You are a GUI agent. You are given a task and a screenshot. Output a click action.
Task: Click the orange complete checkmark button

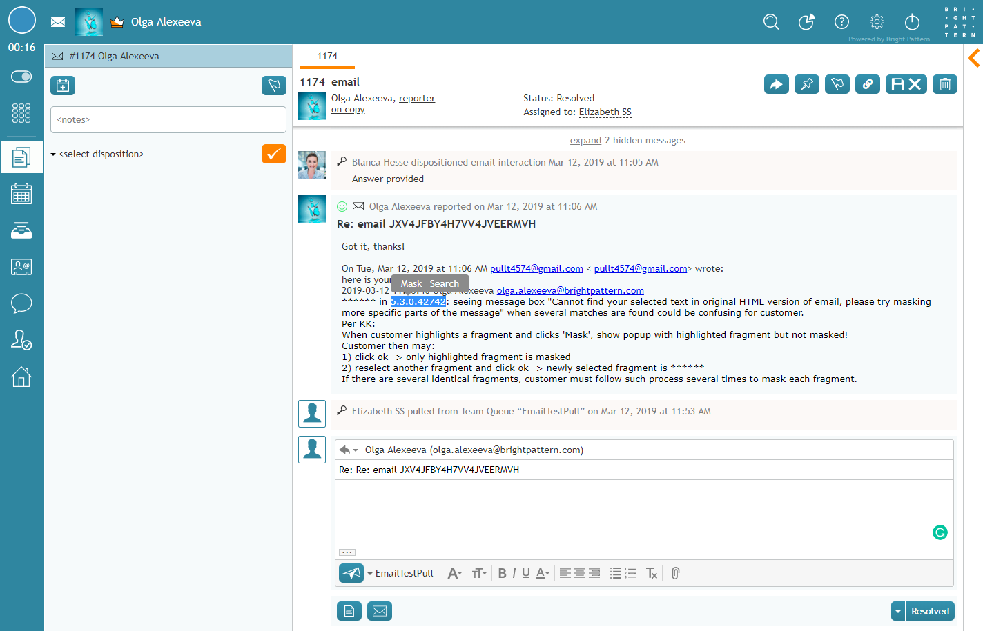coord(274,154)
